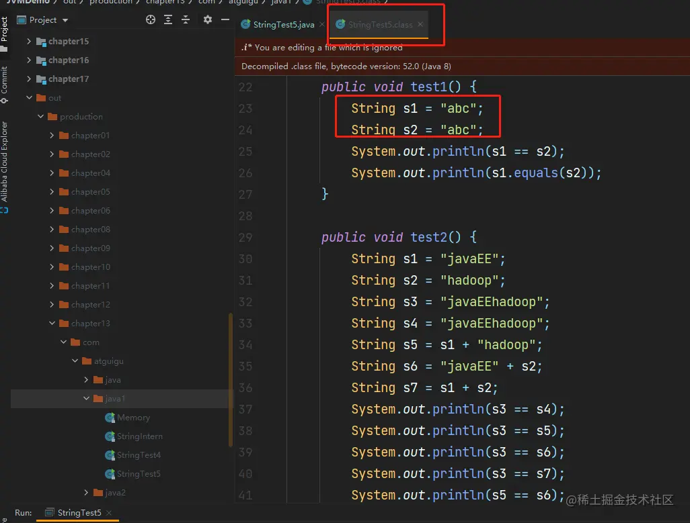Open the Project panel settings gear

click(208, 19)
